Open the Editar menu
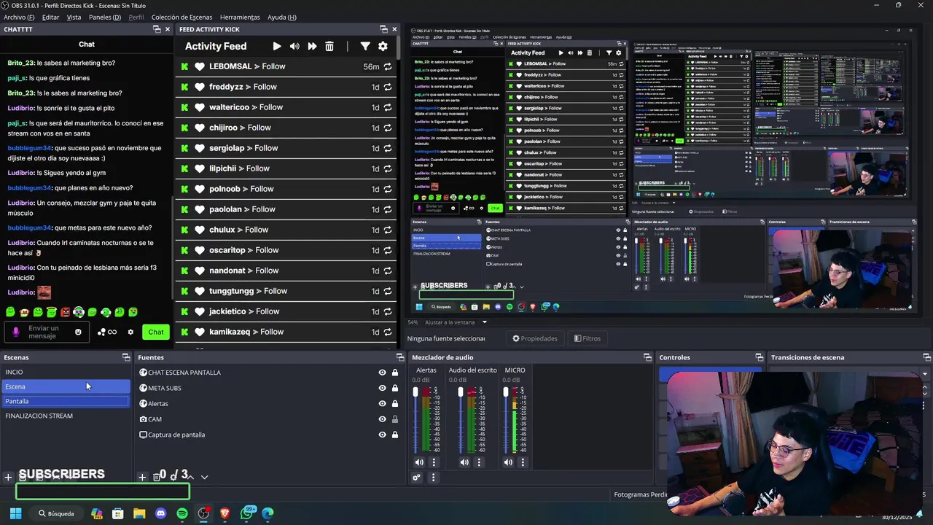 click(x=51, y=17)
